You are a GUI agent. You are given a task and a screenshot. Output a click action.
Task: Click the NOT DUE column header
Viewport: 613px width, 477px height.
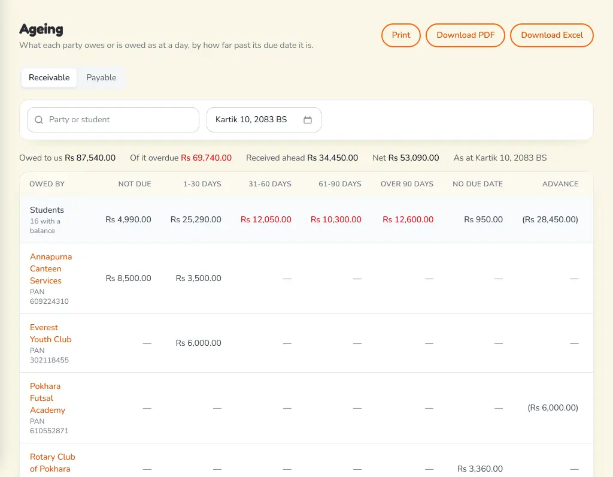coord(135,184)
